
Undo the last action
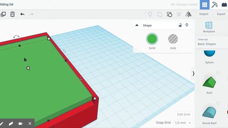tap(22, 14)
